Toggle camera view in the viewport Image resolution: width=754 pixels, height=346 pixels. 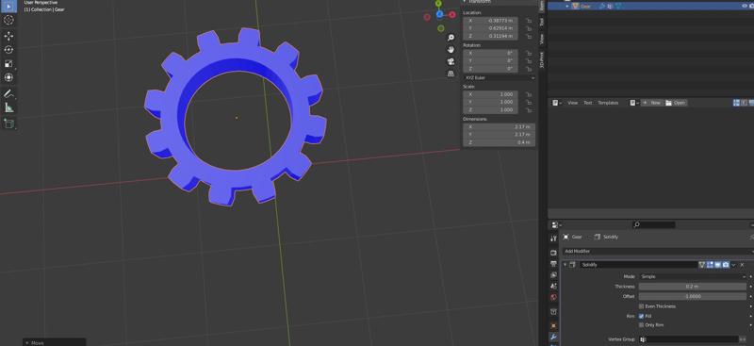click(x=451, y=61)
